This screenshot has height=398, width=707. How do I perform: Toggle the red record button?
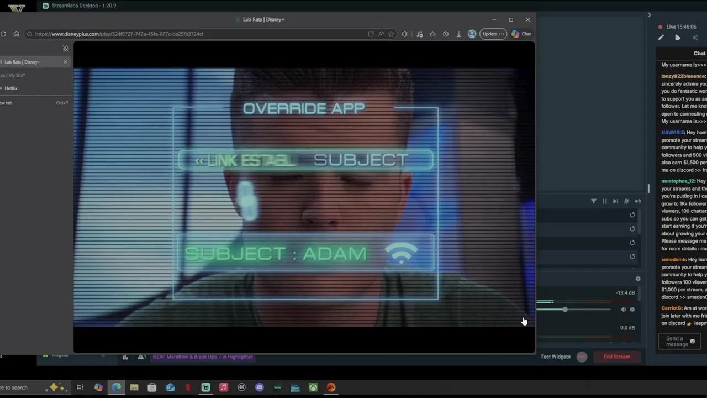(582, 357)
